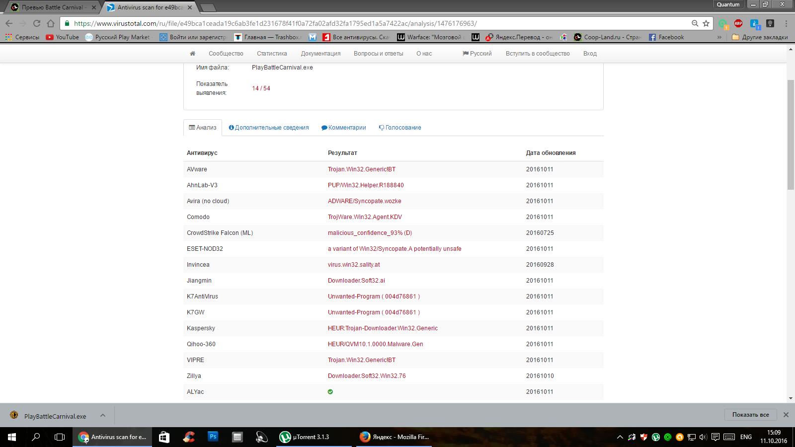Switch to the Mozilla Firefox Яндекс window

[x=394, y=437]
